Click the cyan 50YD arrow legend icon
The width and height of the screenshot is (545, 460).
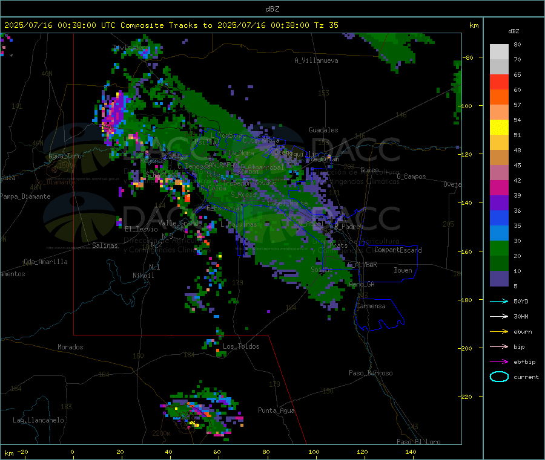[499, 301]
